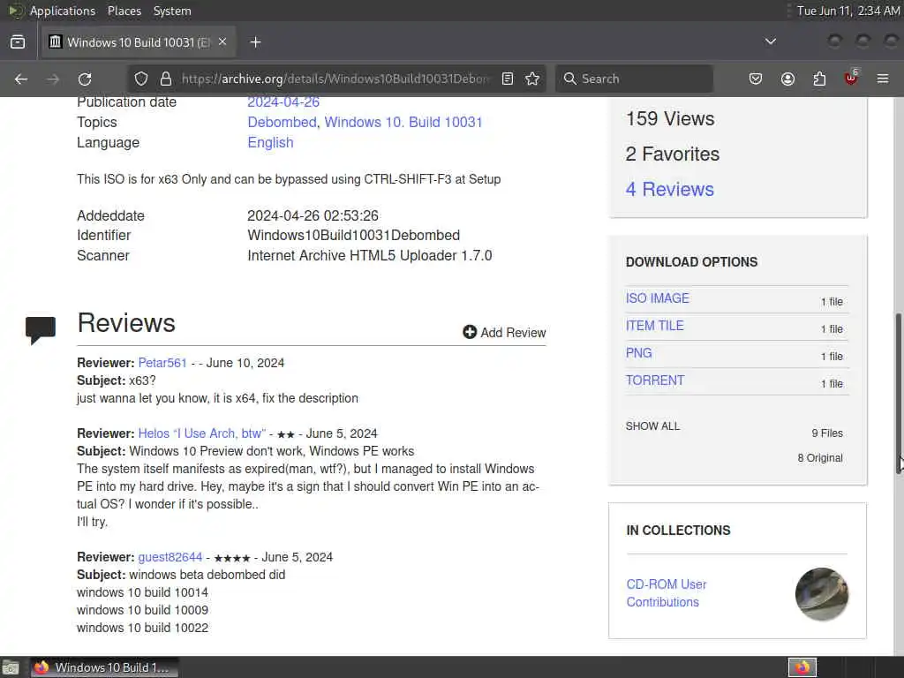This screenshot has height=678, width=904.
Task: Open site security padlock info
Action: (x=166, y=79)
